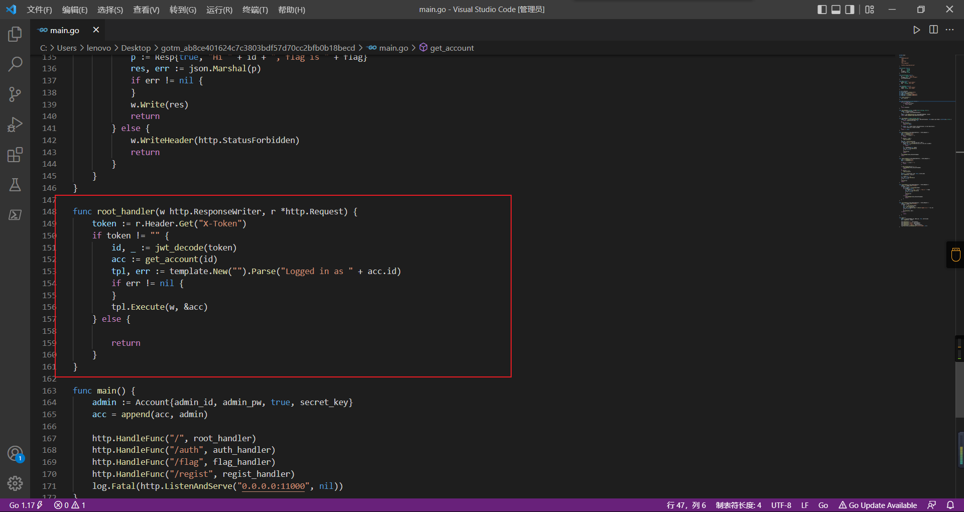Open the Source Control view
Image resolution: width=964 pixels, height=512 pixels.
(15, 94)
